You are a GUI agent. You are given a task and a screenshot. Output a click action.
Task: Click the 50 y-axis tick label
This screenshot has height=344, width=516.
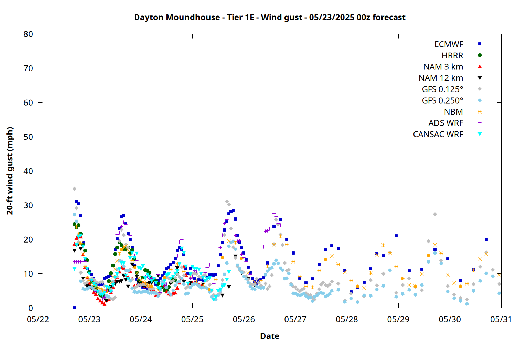coord(28,137)
